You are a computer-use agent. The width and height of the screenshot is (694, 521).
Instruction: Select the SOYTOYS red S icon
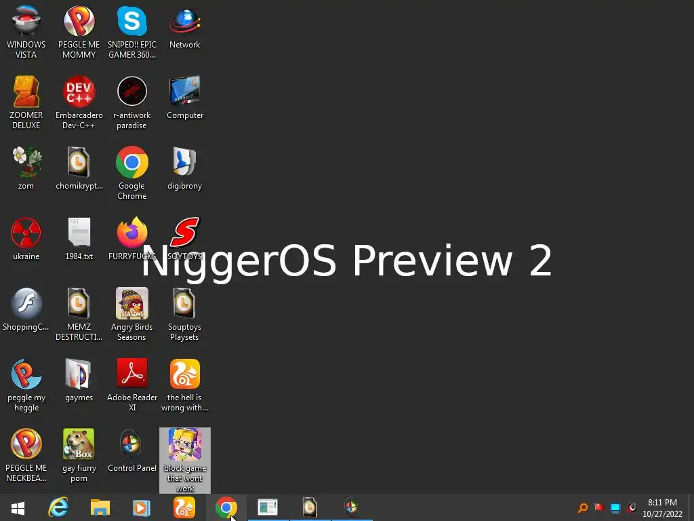pyautogui.click(x=184, y=238)
